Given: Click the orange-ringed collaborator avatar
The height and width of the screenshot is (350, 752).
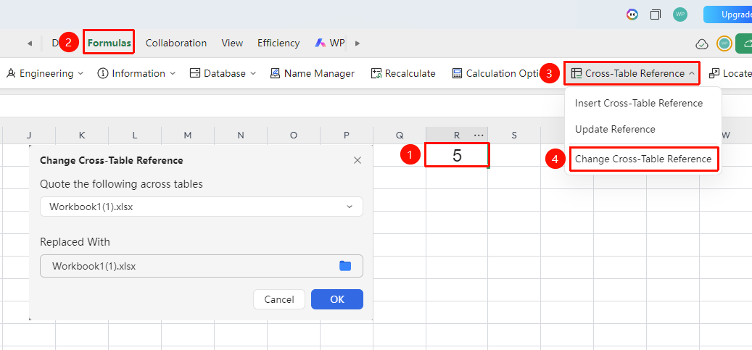Looking at the screenshot, I should point(724,43).
